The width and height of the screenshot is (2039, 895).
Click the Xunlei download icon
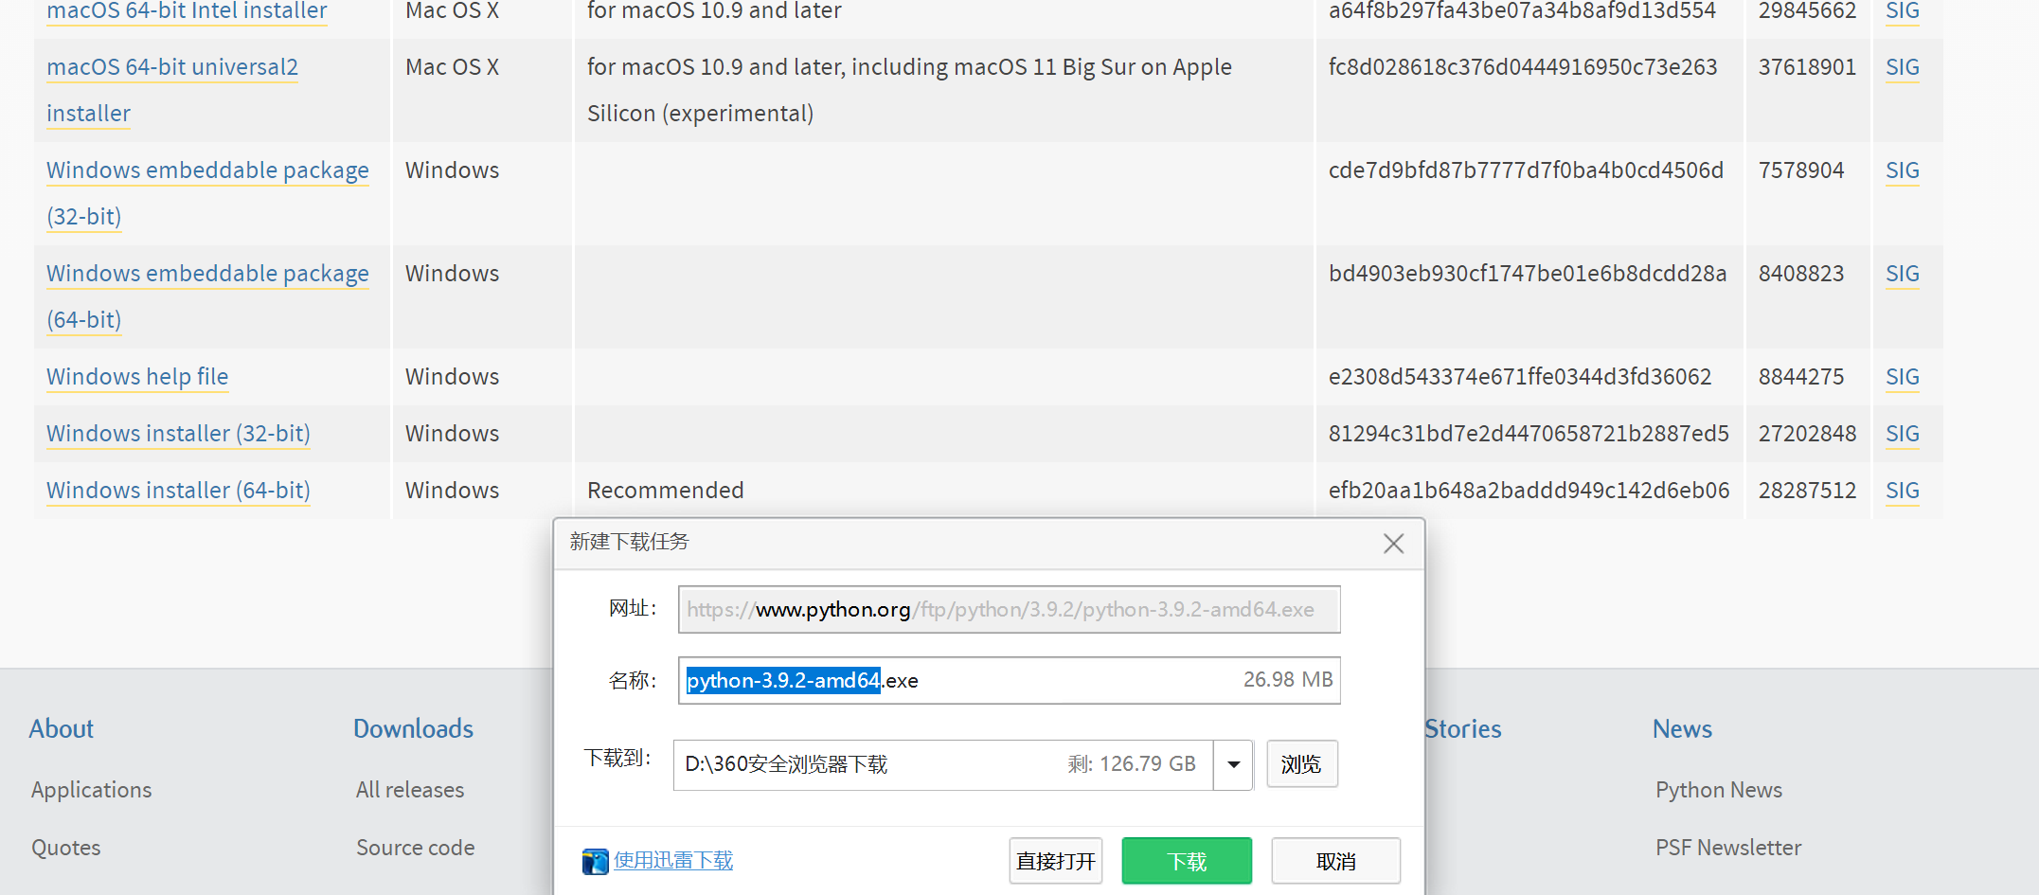point(595,861)
